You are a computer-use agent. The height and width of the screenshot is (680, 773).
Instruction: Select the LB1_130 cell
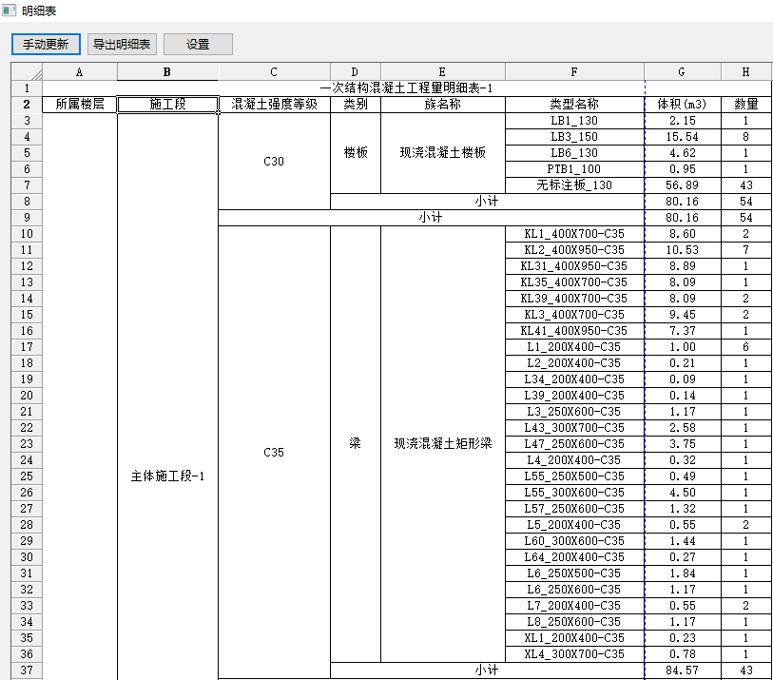click(574, 121)
